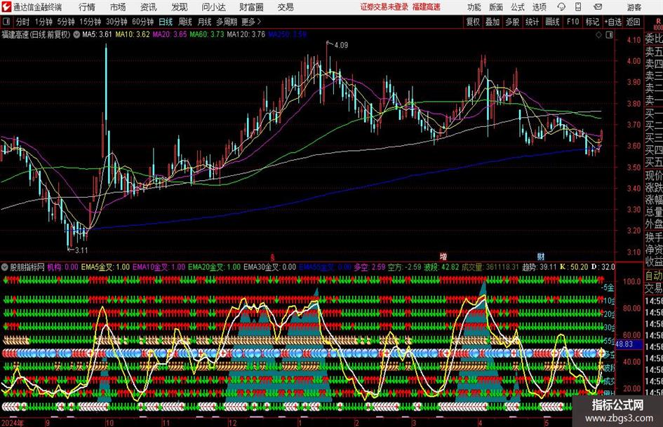Toggle the side panel icon at chart top-right
663x427 pixels.
609,34
